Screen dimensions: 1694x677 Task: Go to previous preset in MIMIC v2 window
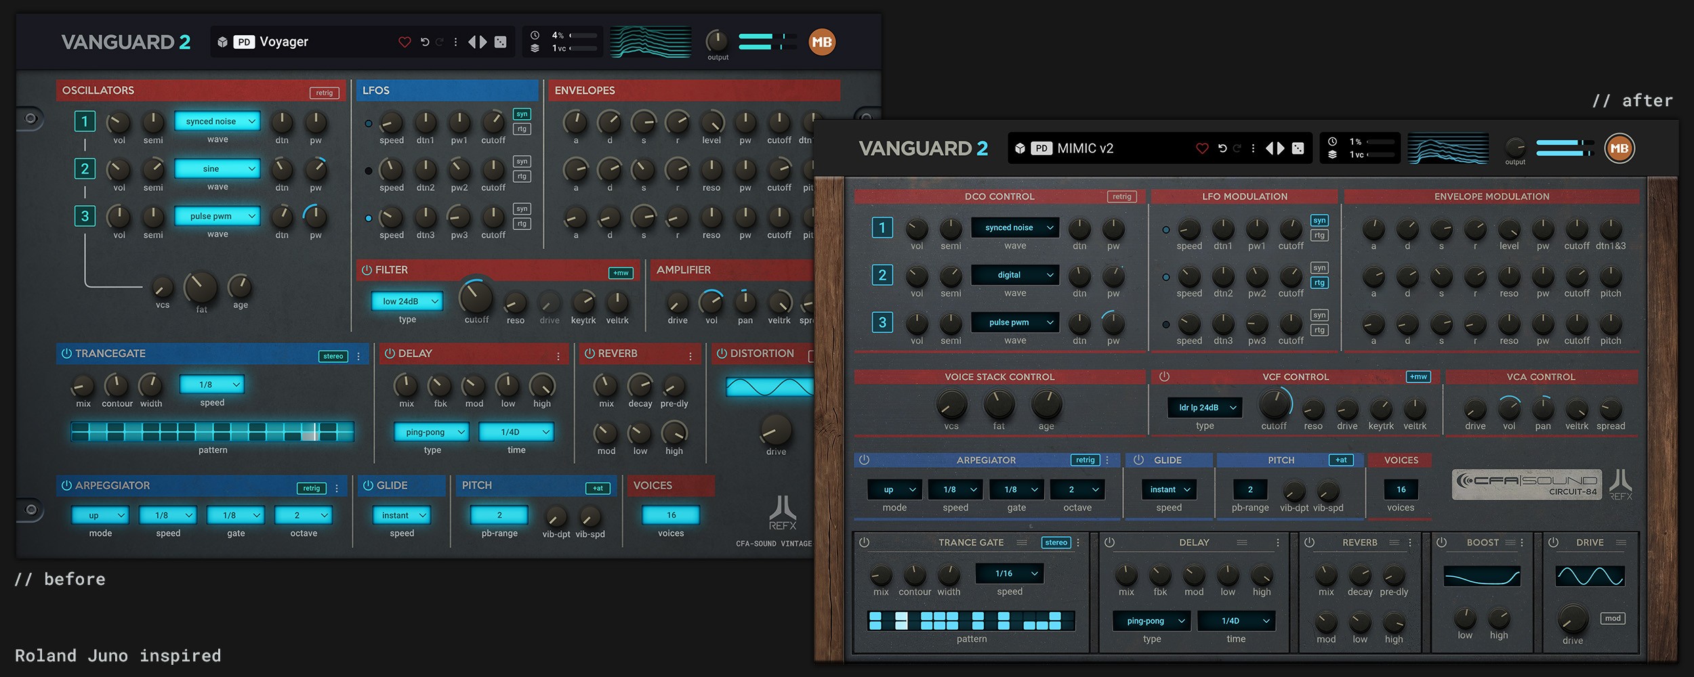point(1269,148)
